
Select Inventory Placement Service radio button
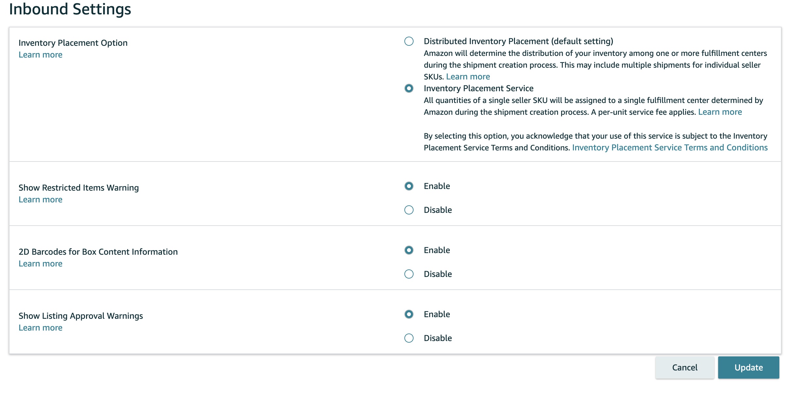pyautogui.click(x=409, y=88)
